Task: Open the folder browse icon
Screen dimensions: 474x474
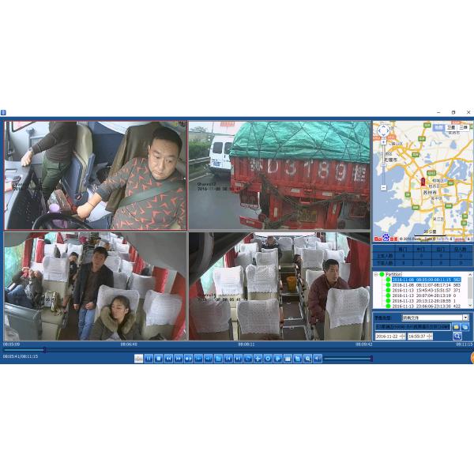Action: (456, 326)
